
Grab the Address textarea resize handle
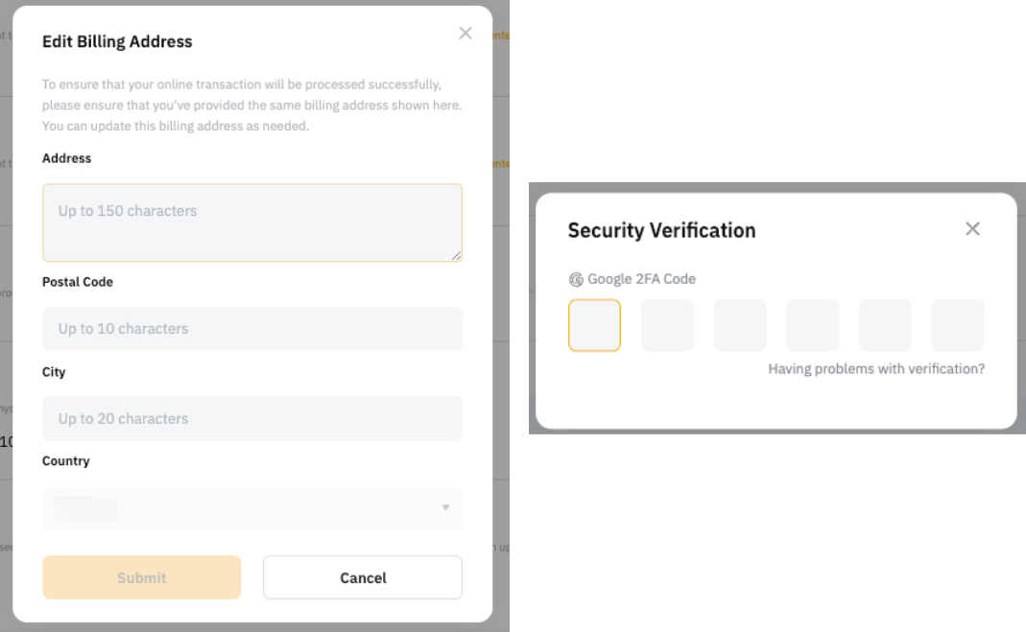(x=457, y=256)
